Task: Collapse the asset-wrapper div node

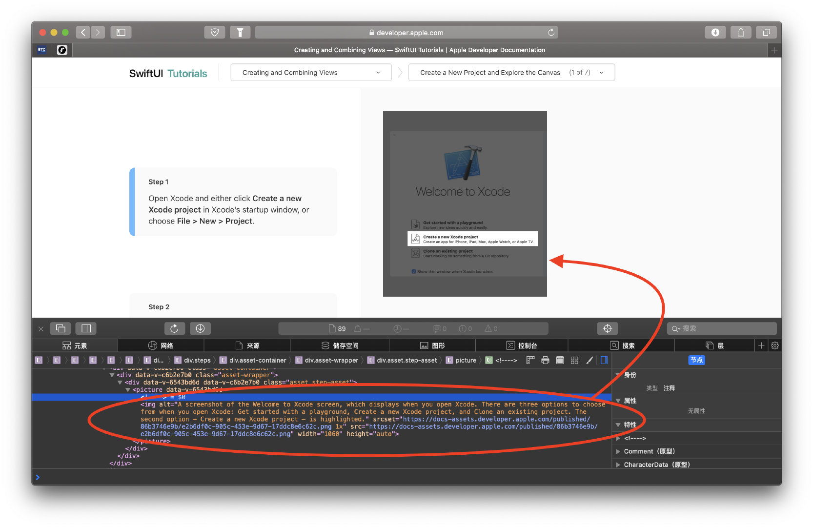Action: point(112,375)
